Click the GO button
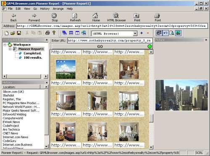 coord(100,47)
